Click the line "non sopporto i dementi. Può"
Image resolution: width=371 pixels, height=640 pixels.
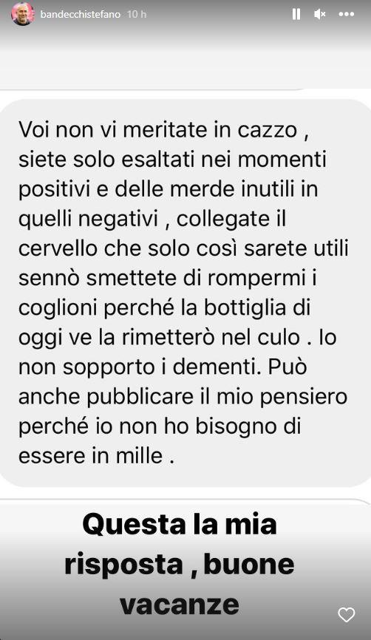(163, 367)
